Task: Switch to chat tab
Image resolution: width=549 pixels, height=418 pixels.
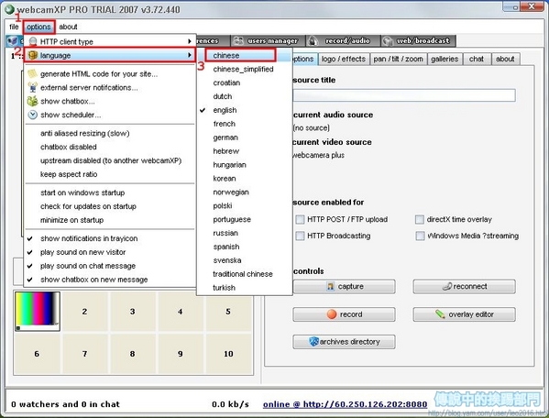Action: tap(477, 59)
